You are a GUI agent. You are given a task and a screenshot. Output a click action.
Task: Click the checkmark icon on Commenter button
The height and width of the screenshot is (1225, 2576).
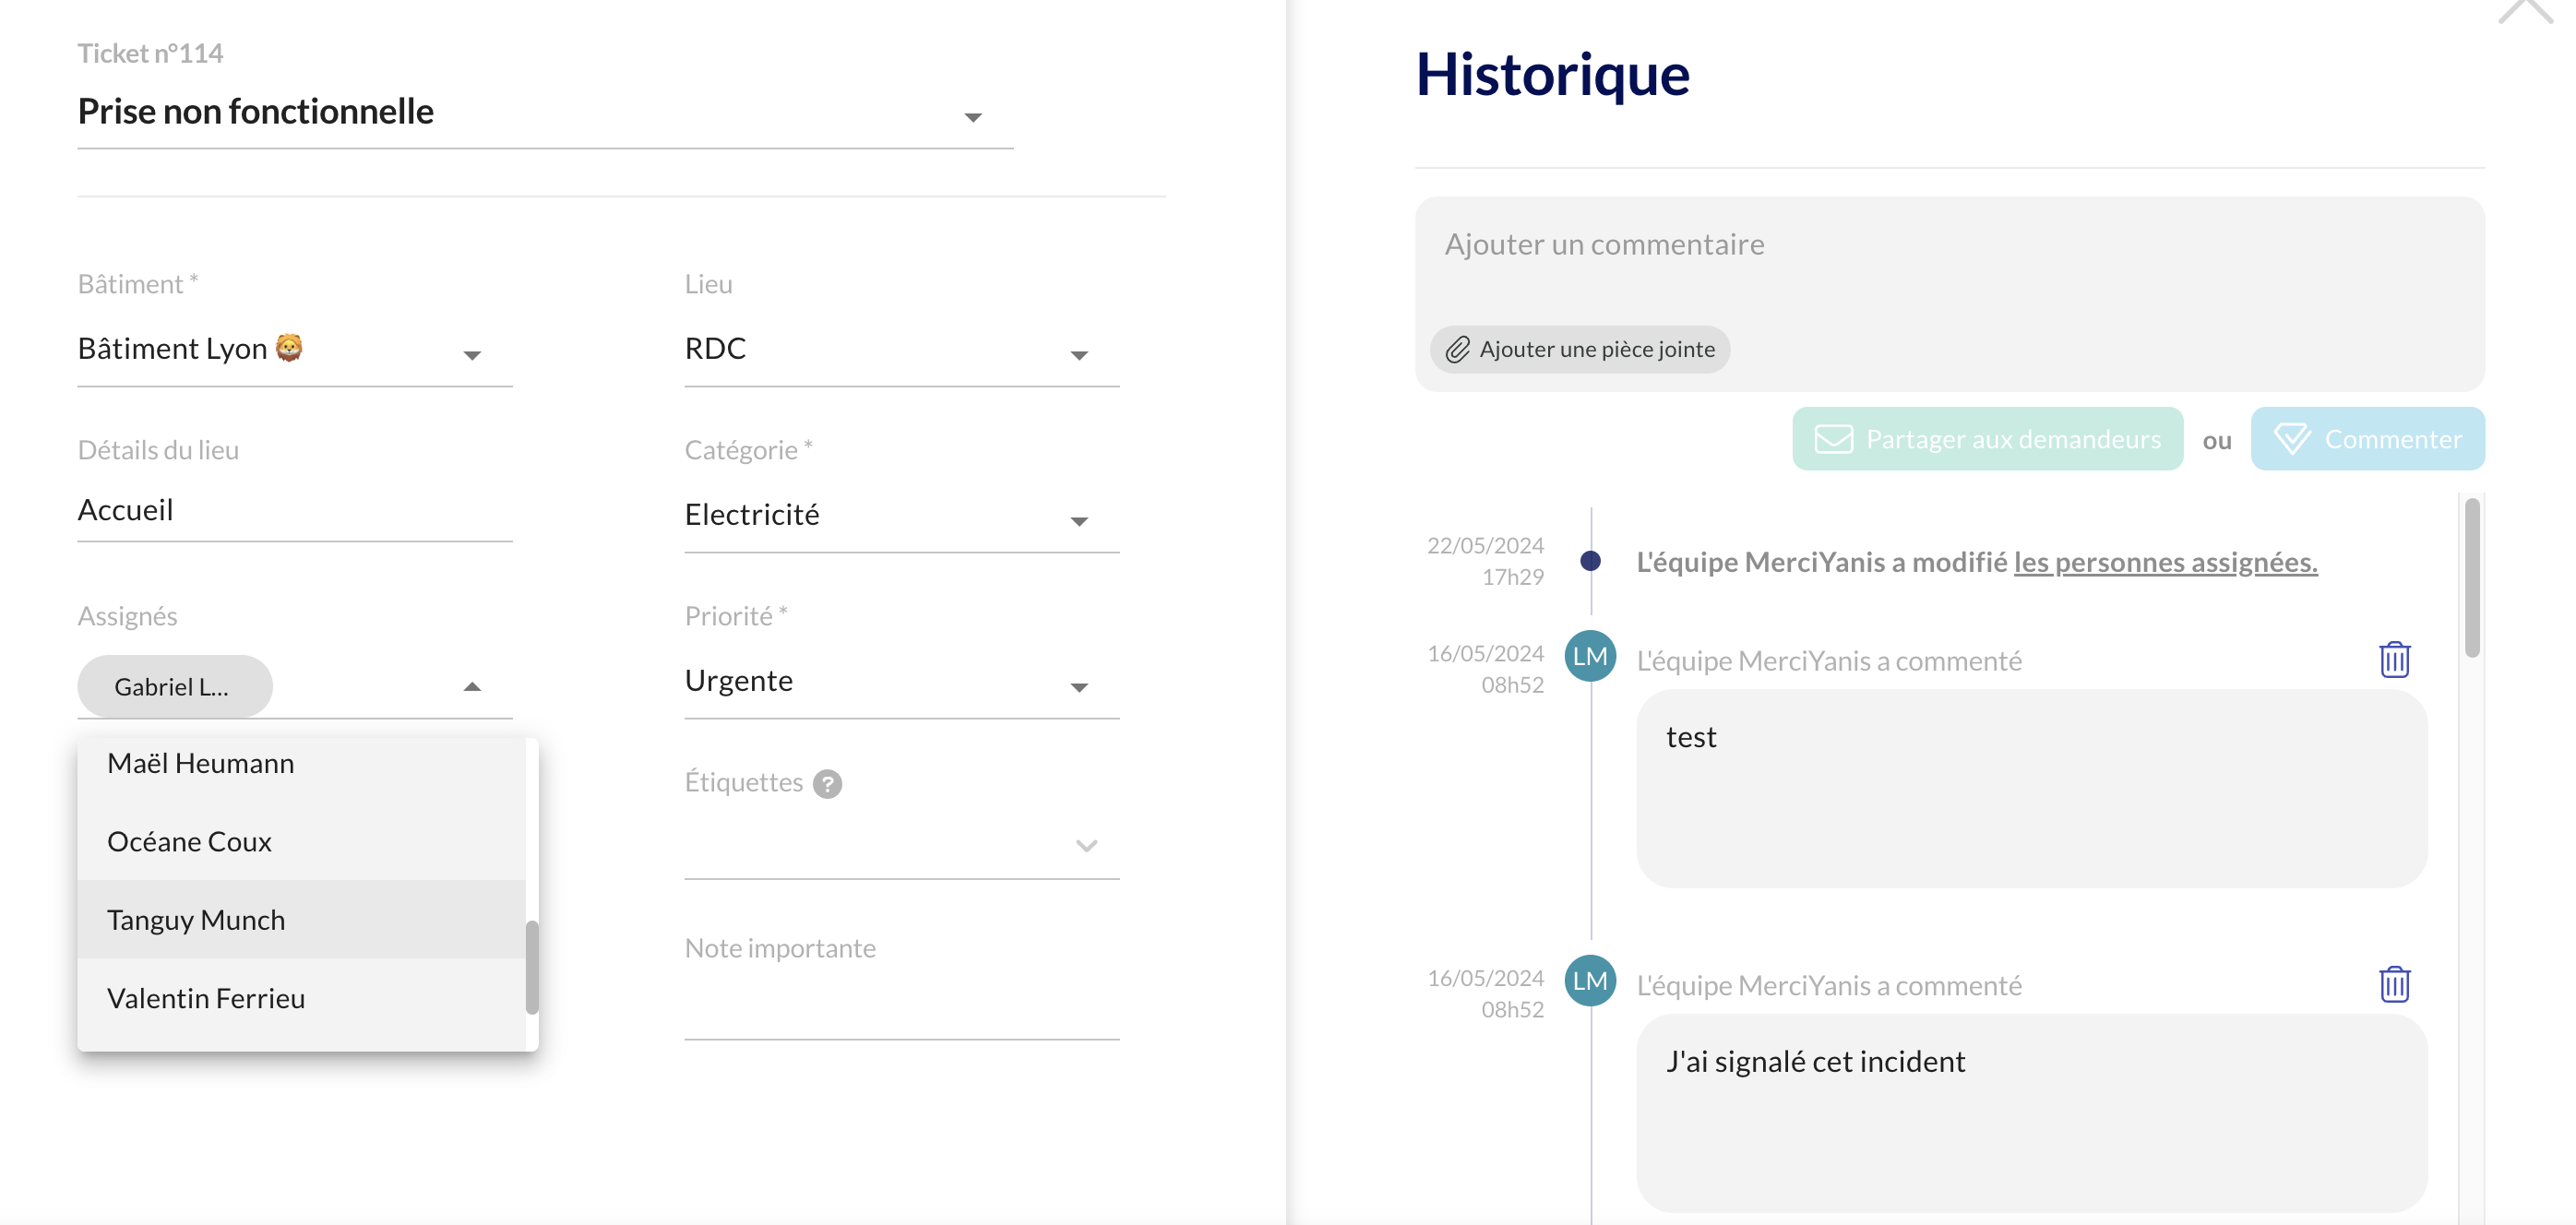2291,439
